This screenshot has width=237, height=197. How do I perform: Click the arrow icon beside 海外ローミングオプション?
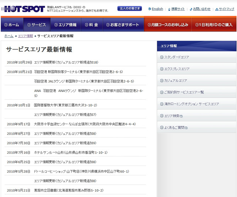point(162,104)
